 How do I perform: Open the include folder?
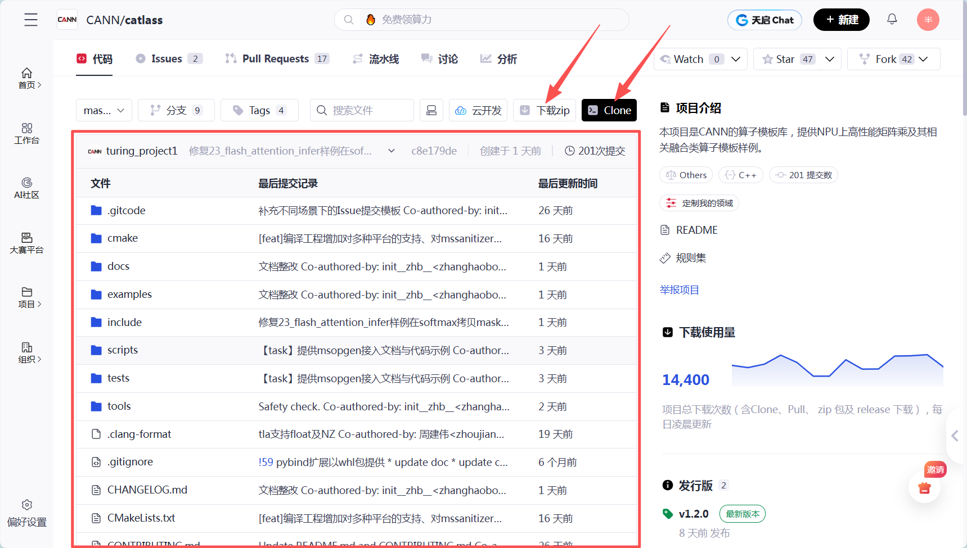[124, 322]
